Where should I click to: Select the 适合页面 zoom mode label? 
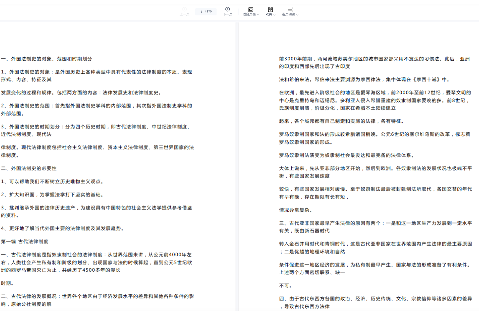249,14
